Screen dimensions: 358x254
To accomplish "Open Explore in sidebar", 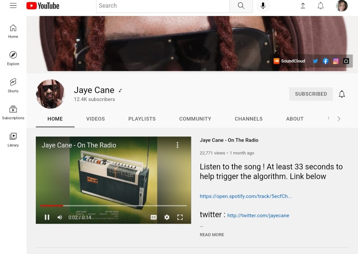I will click(13, 58).
